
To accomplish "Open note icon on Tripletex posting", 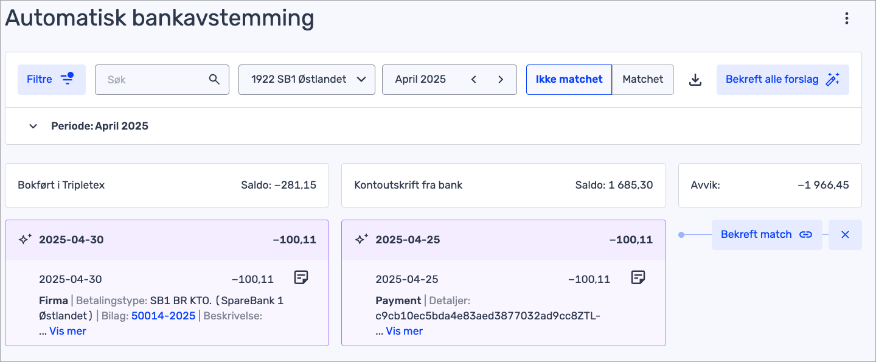I will pyautogui.click(x=301, y=278).
